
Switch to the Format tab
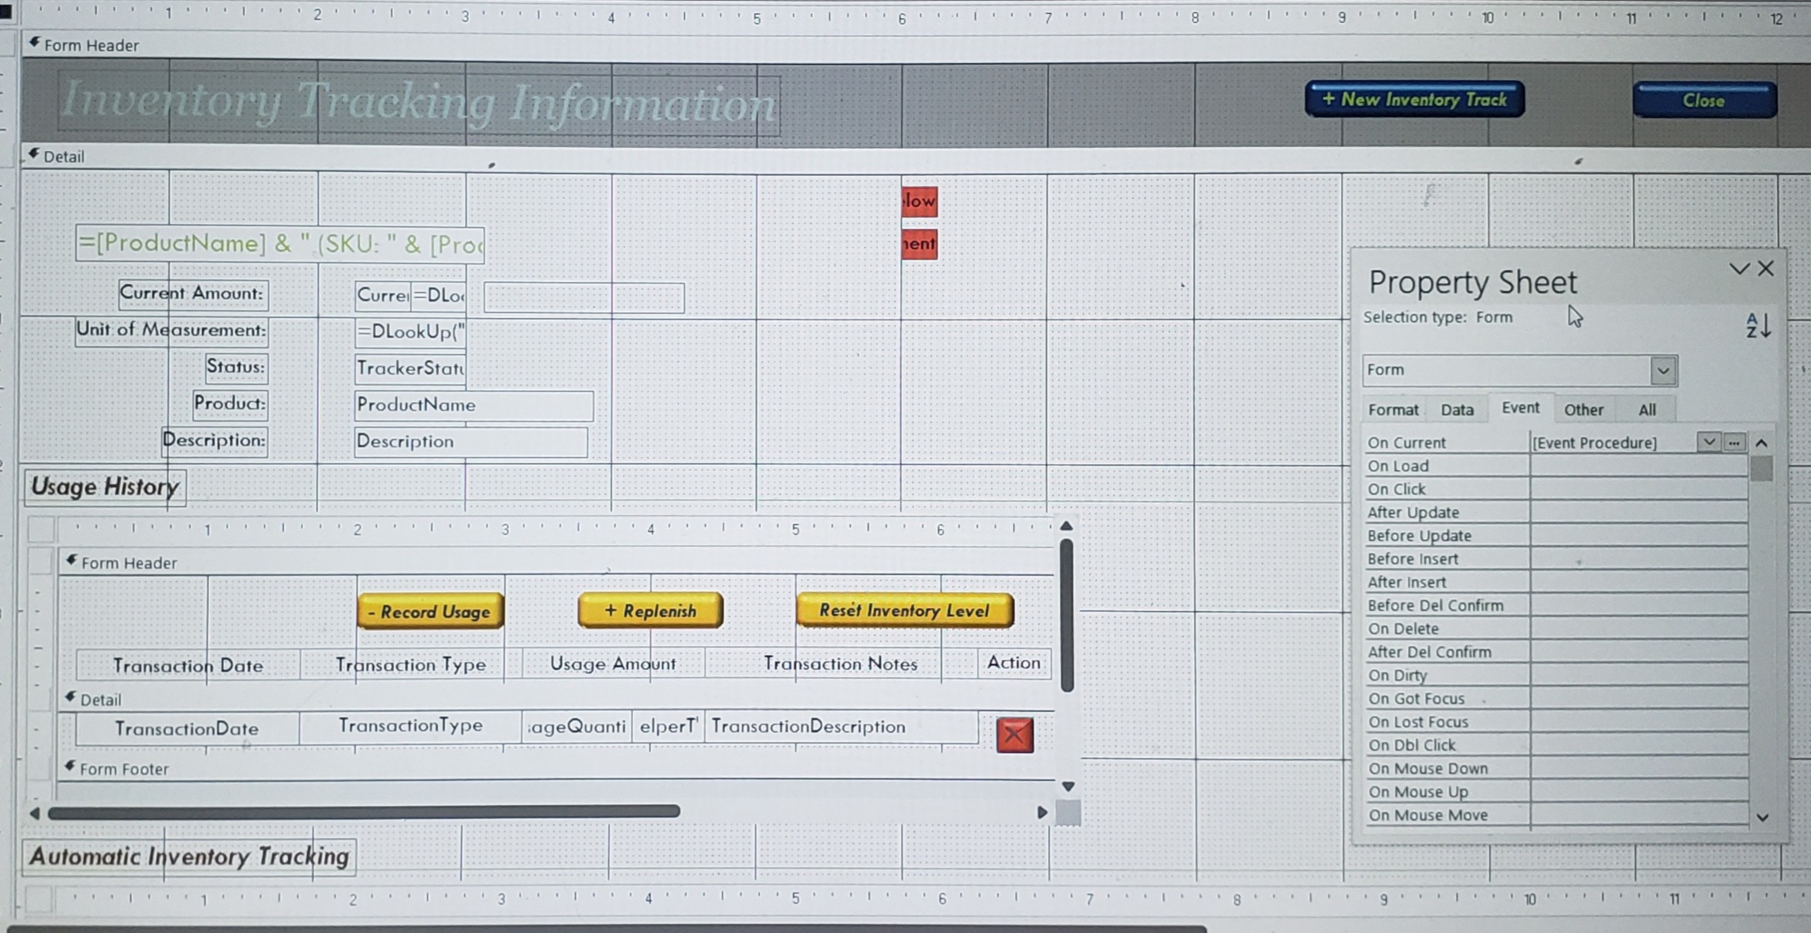tap(1393, 410)
